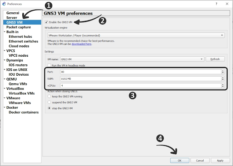Click the Port input field
This screenshot has height=166, width=233.
pyautogui.click(x=141, y=72)
